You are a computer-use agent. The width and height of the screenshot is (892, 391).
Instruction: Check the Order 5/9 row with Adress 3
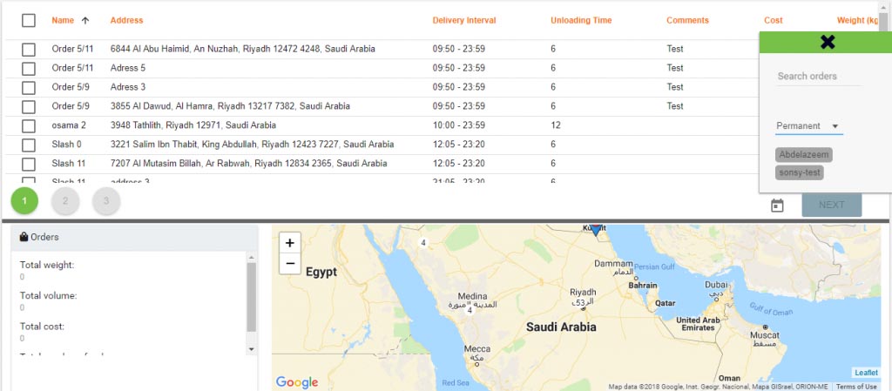(29, 88)
